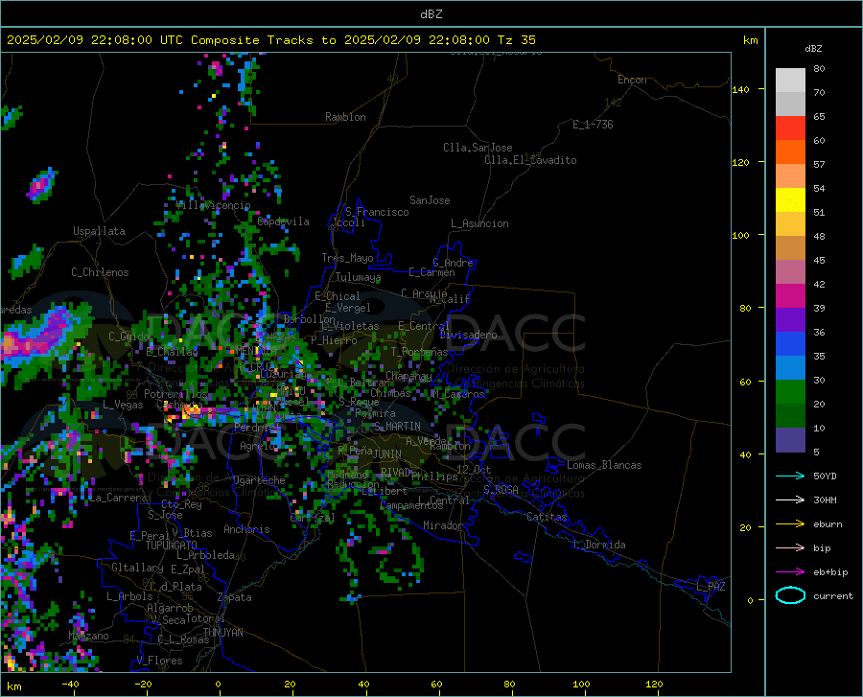Viewport: 863px width, 697px height.
Task: Click the 'Clla.El_Cavadito' place label
Action: tap(530, 160)
